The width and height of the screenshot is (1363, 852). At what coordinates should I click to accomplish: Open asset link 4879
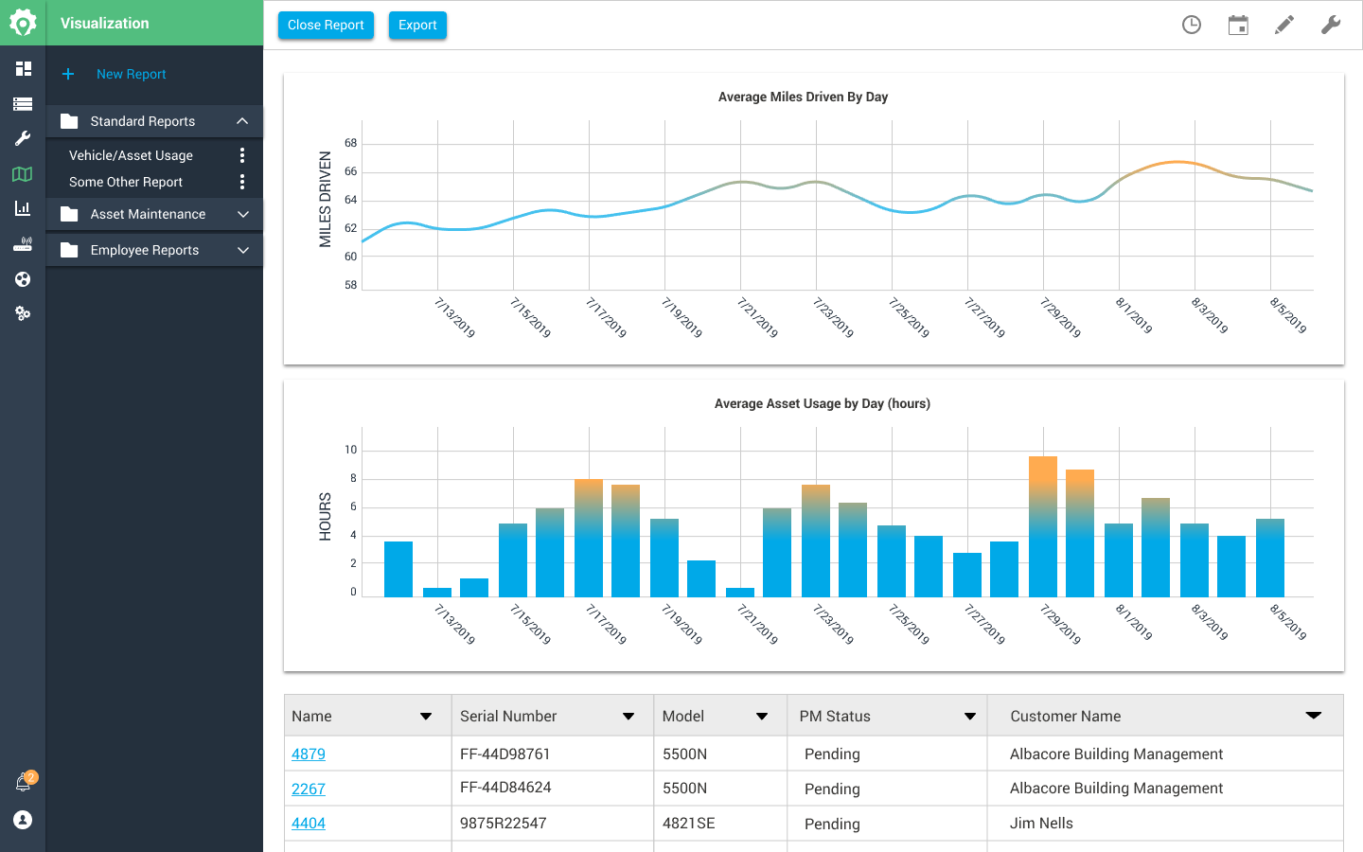click(309, 754)
